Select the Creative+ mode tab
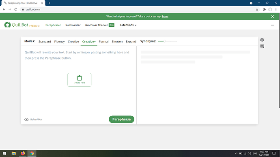 click(x=89, y=41)
